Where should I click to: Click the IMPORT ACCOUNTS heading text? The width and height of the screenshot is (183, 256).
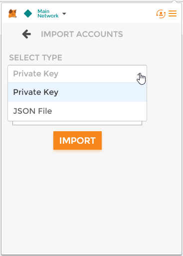(82, 34)
